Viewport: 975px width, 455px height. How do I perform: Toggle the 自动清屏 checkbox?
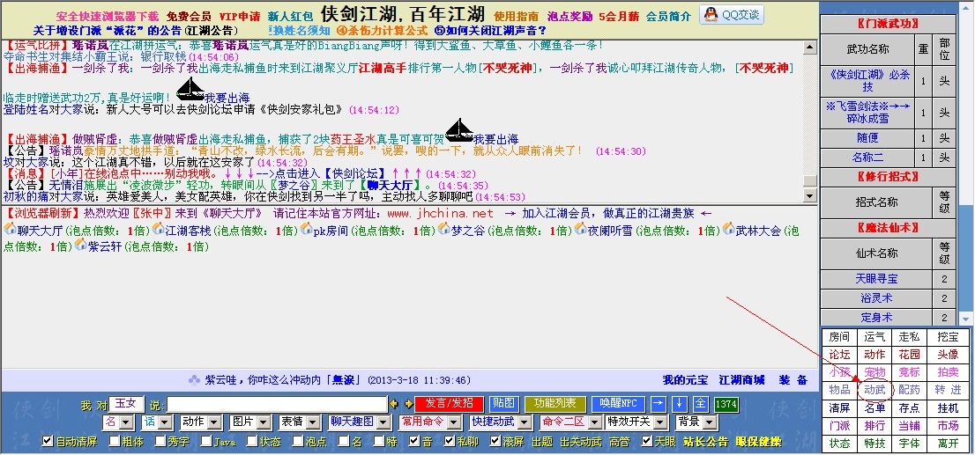[x=48, y=442]
